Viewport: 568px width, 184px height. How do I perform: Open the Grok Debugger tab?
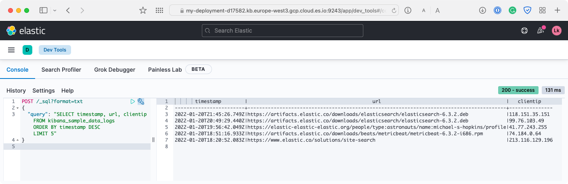pyautogui.click(x=115, y=70)
